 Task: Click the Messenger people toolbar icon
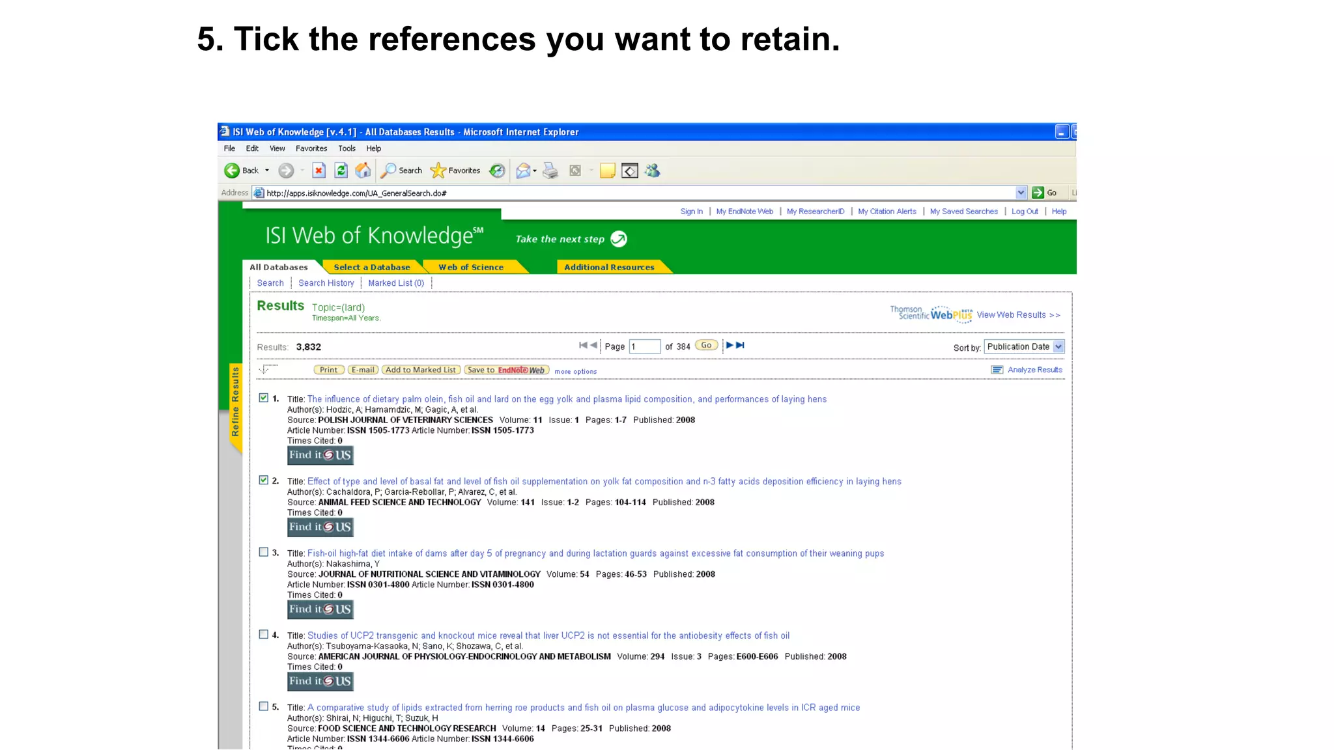(x=652, y=171)
